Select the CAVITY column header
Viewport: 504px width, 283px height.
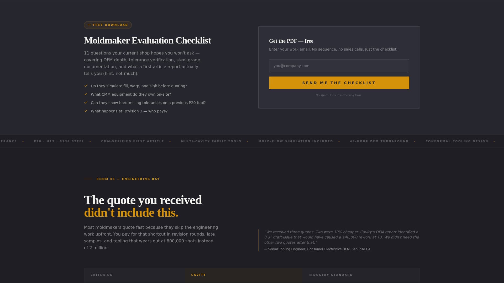(199, 275)
